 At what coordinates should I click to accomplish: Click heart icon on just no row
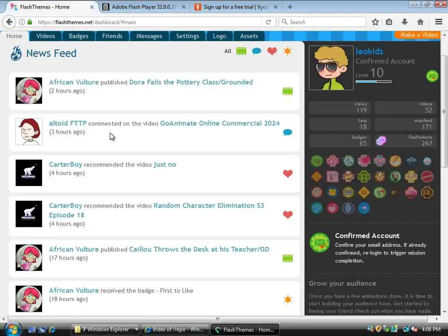click(x=288, y=173)
